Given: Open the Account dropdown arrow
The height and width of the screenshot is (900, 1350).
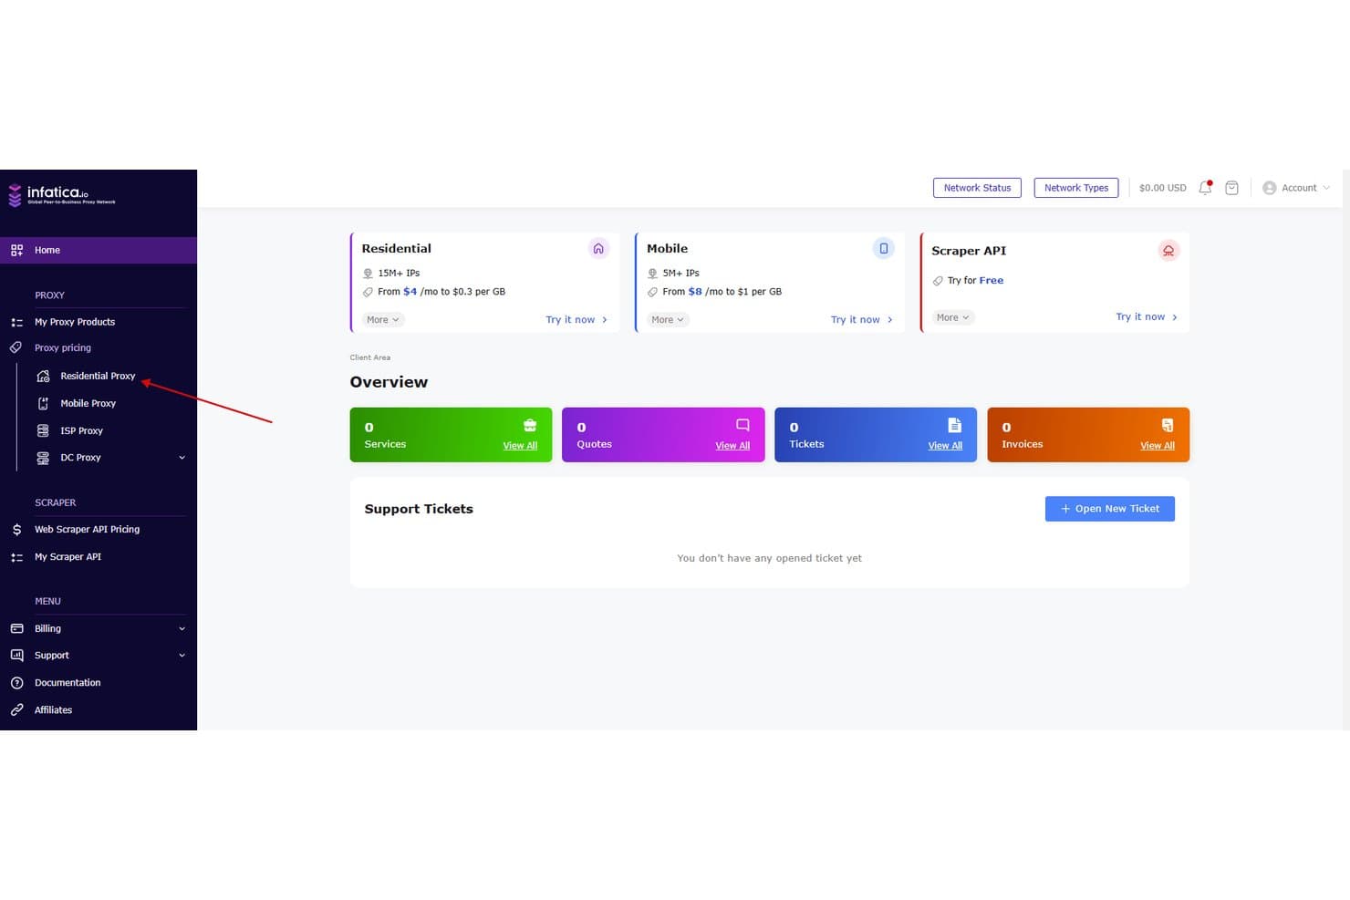Looking at the screenshot, I should (1326, 188).
